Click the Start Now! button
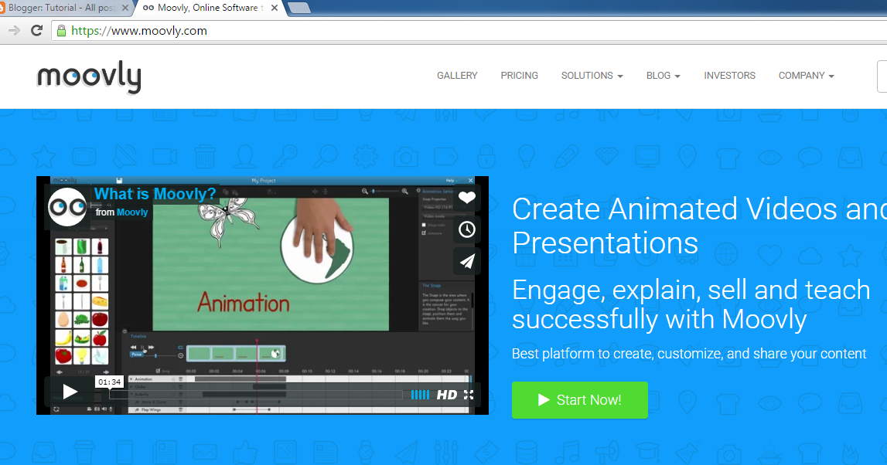887x465 pixels. 580,400
